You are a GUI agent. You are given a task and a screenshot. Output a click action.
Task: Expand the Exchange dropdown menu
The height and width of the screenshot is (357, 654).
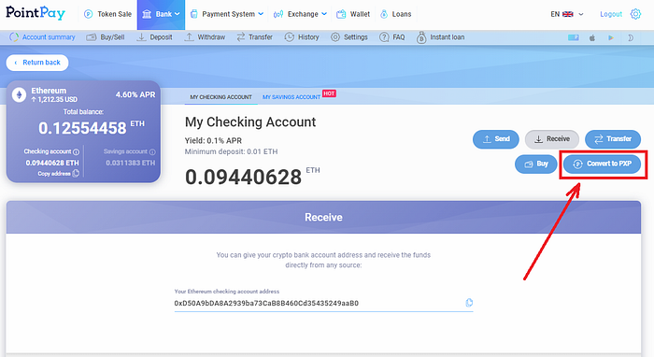300,14
